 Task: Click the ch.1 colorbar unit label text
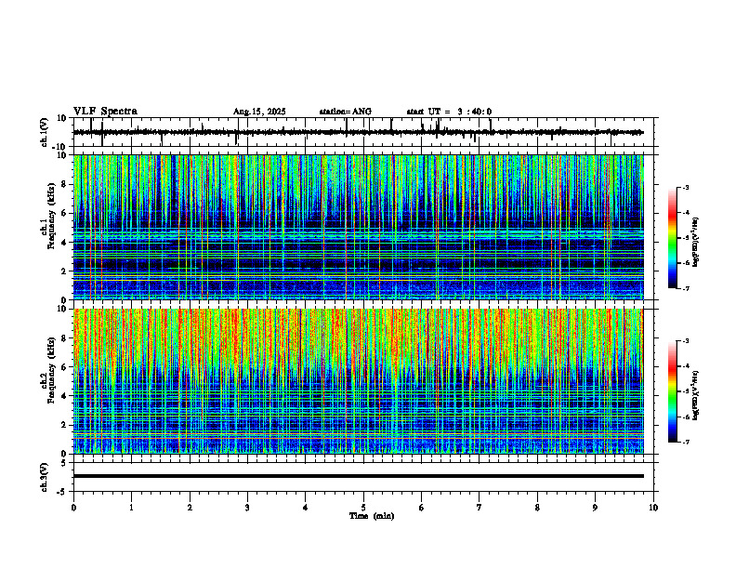pyautogui.click(x=695, y=243)
